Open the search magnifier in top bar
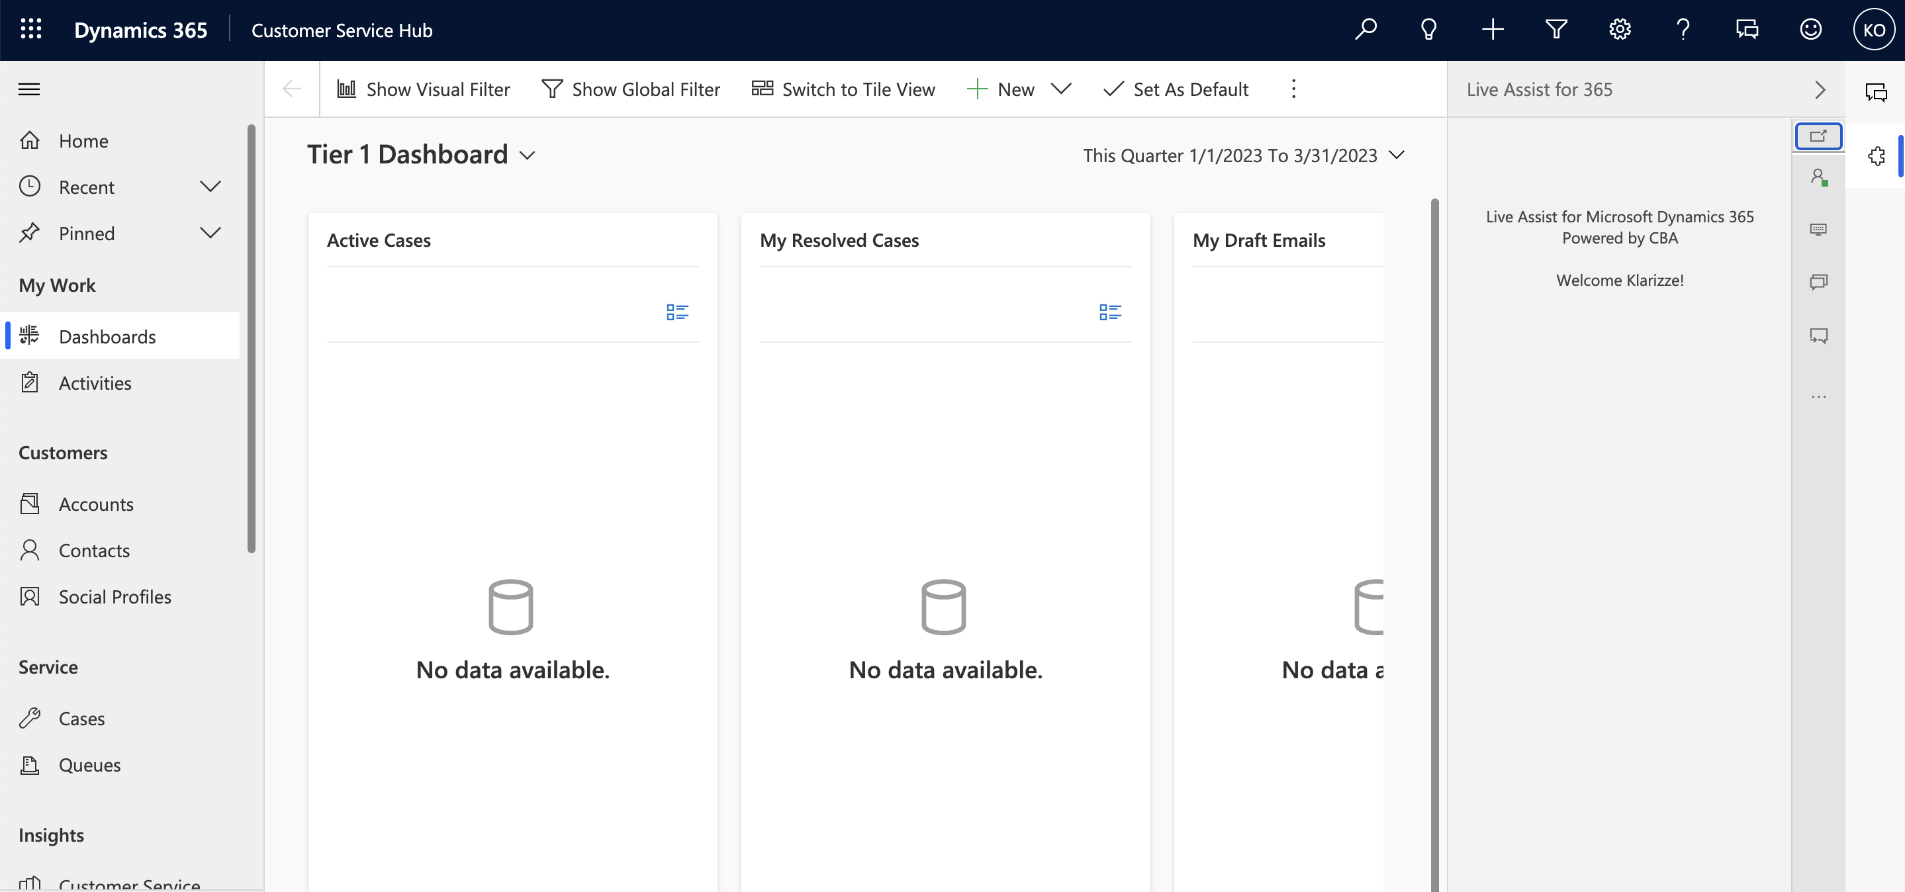The image size is (1905, 892). click(x=1365, y=30)
